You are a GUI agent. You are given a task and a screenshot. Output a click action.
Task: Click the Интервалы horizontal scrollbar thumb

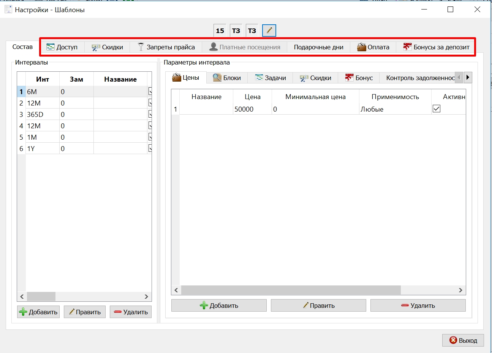(41, 296)
